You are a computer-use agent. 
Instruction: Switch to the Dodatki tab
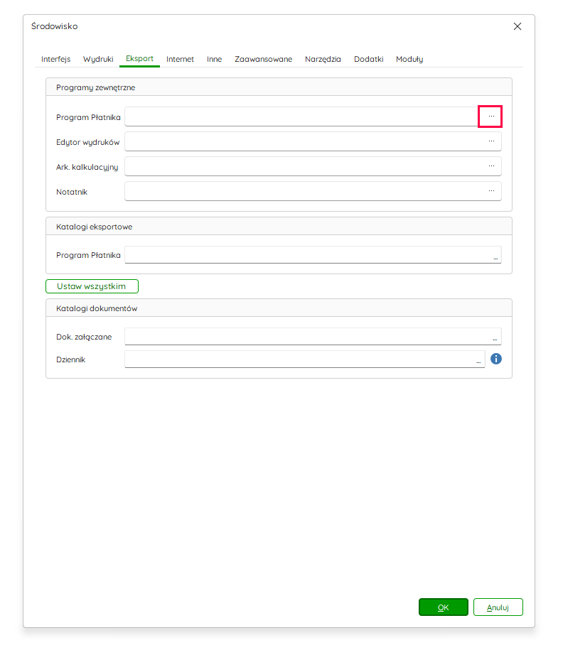coord(368,59)
